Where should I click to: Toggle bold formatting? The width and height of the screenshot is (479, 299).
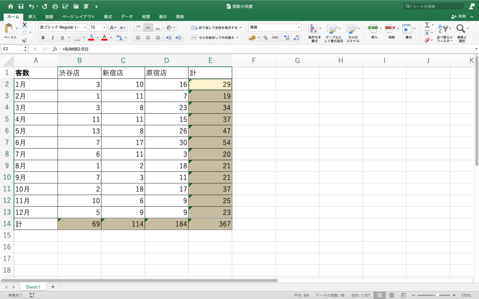(x=43, y=37)
